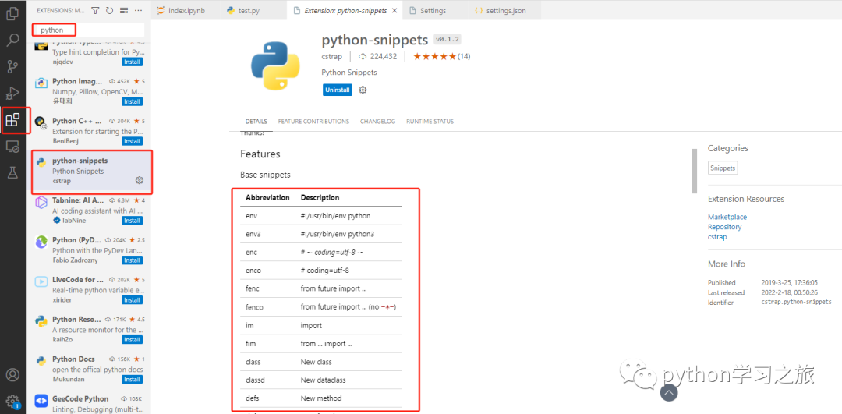Viewport: 842px width, 414px height.
Task: Open Source Control view
Action: click(12, 66)
